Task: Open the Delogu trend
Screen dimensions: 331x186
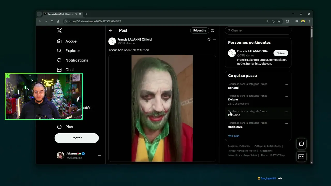Action: pyautogui.click(x=258, y=99)
